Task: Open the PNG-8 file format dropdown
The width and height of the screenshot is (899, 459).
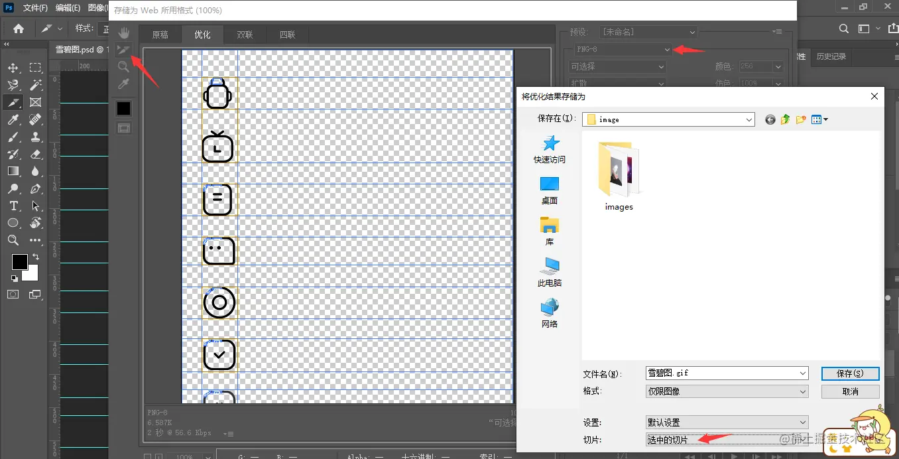Action: coord(623,50)
